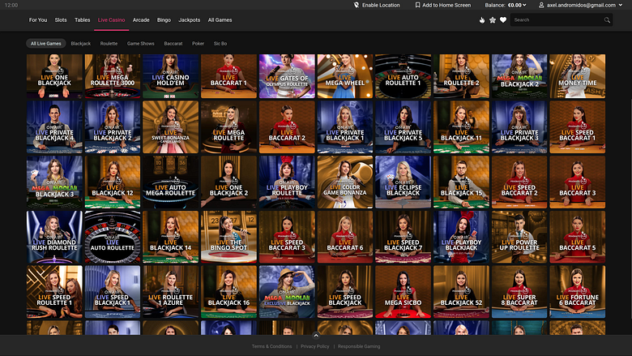Image resolution: width=632 pixels, height=356 pixels.
Task: Filter live games by Blackjack
Action: (80, 44)
